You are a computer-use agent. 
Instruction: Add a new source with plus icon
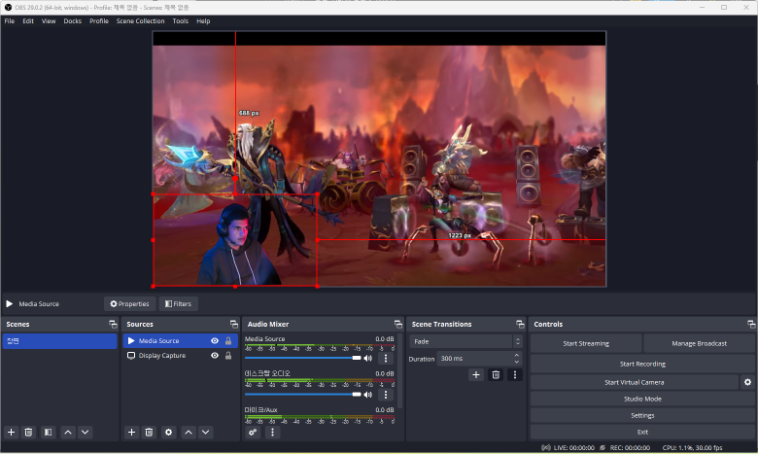[x=131, y=433]
